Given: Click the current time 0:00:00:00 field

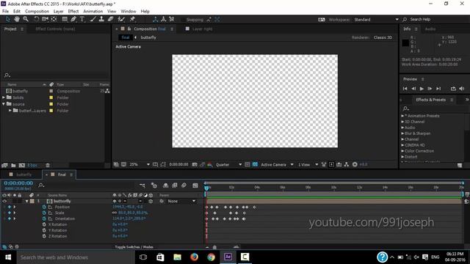Looking at the screenshot, I should click(18, 183).
